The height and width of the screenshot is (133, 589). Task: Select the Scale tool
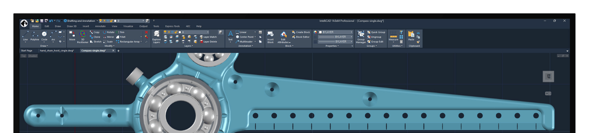click(x=108, y=42)
